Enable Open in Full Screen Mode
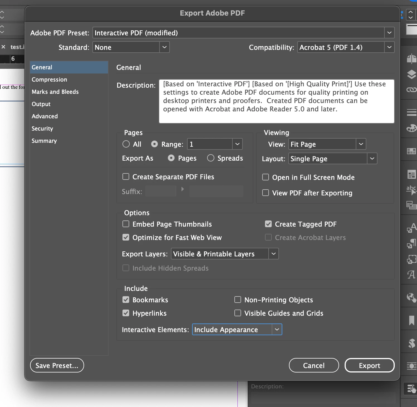This screenshot has width=417, height=407. (x=266, y=177)
